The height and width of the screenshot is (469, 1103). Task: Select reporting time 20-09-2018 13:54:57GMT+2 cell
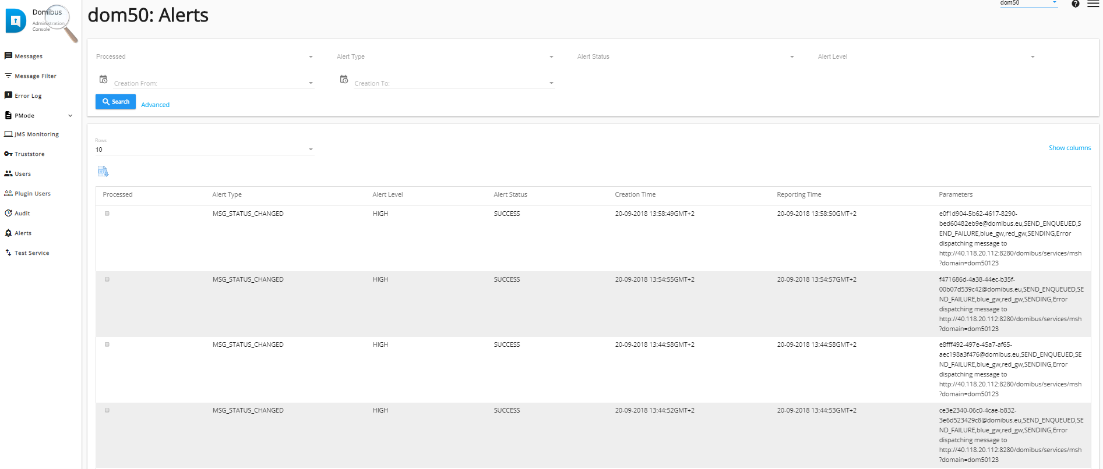pos(816,279)
